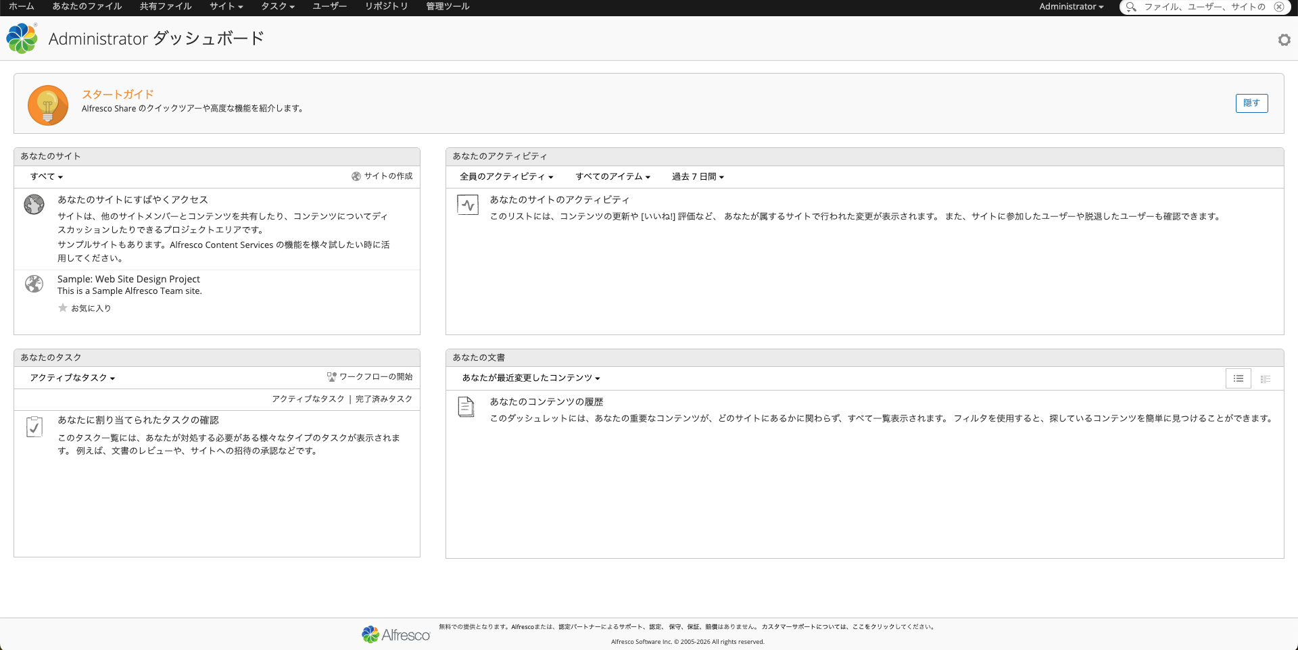Clear search with the X icon
The width and height of the screenshot is (1298, 650).
1278,7
